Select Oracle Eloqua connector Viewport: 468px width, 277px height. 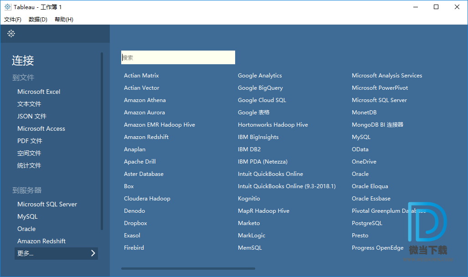tap(370, 186)
